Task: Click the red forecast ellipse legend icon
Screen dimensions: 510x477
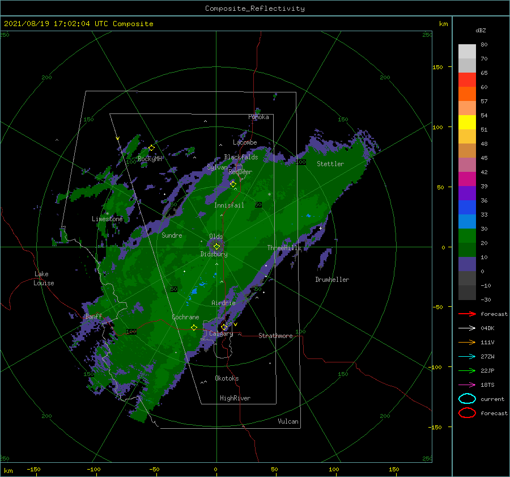Action: [x=467, y=413]
